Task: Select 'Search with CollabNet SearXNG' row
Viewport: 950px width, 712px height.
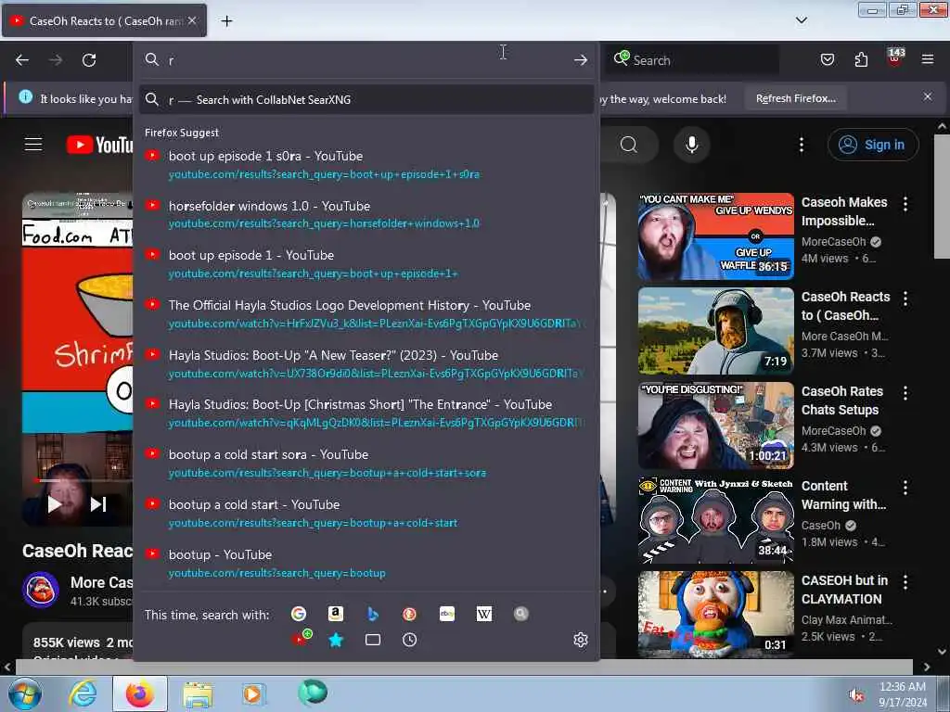Action: [366, 99]
